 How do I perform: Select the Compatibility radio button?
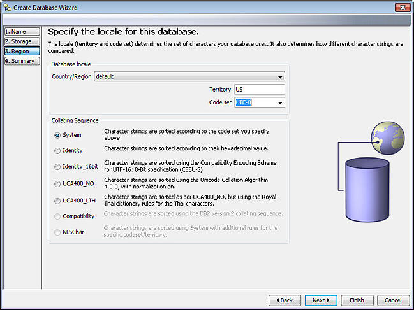pos(57,216)
